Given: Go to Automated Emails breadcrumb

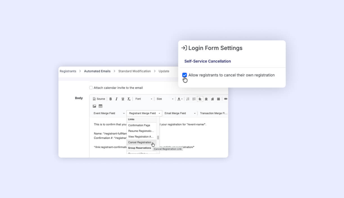Looking at the screenshot, I should (97, 71).
